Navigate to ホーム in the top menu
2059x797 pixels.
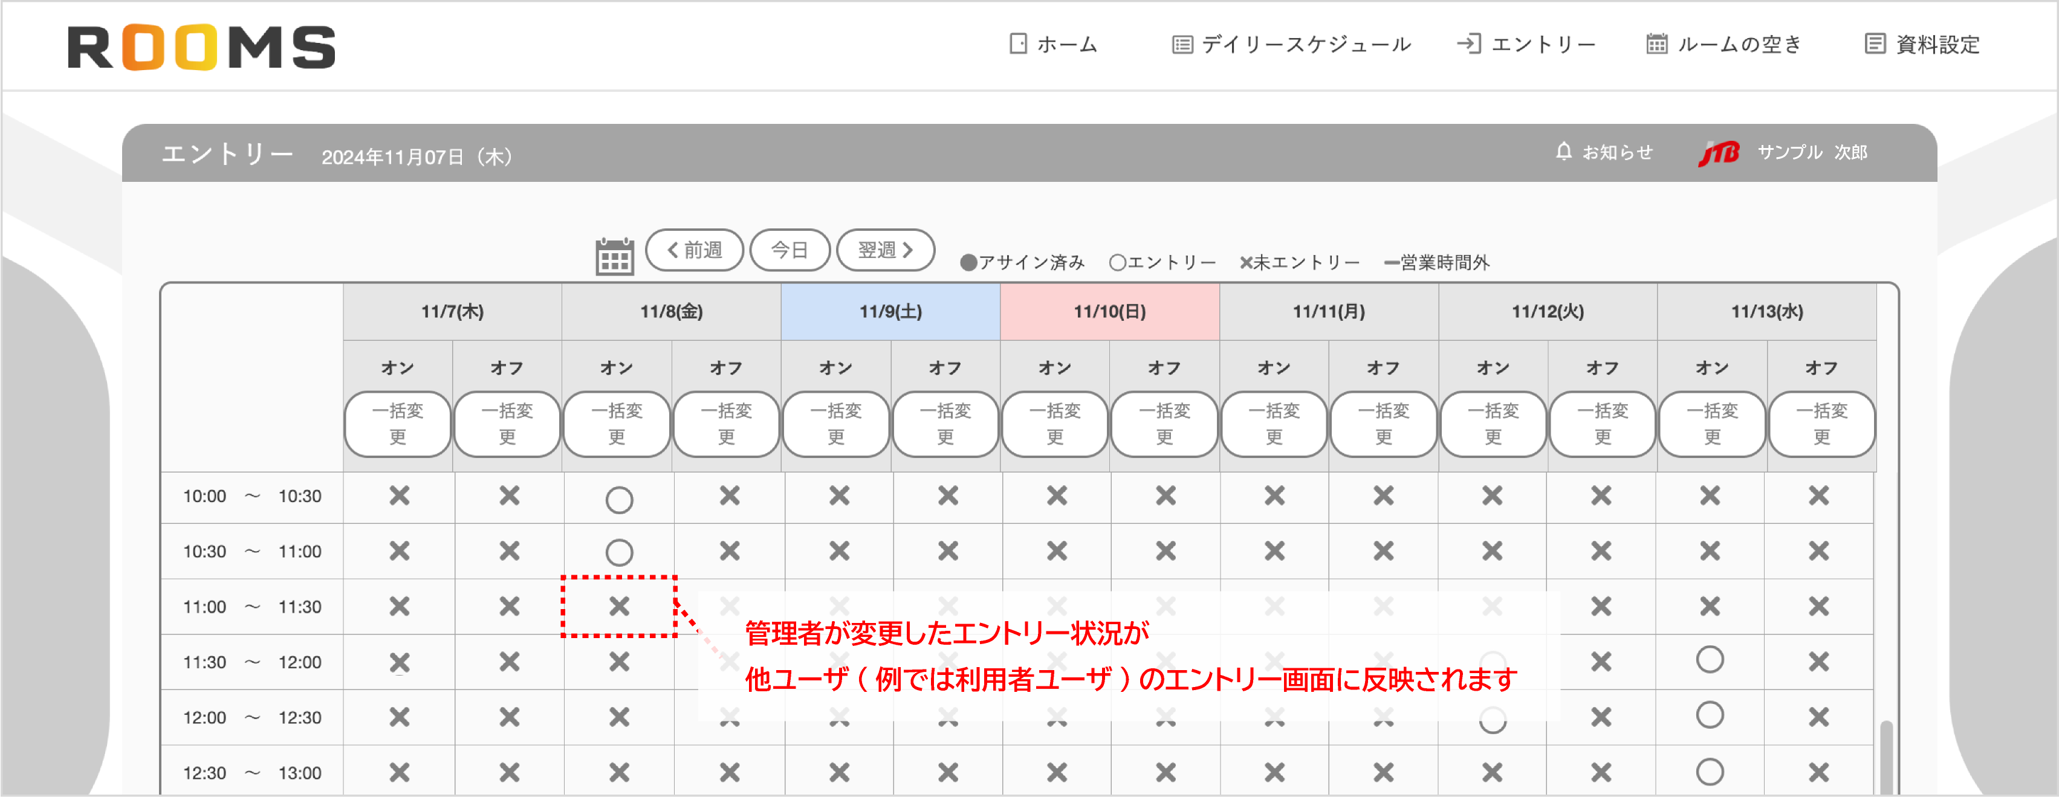(x=1063, y=44)
